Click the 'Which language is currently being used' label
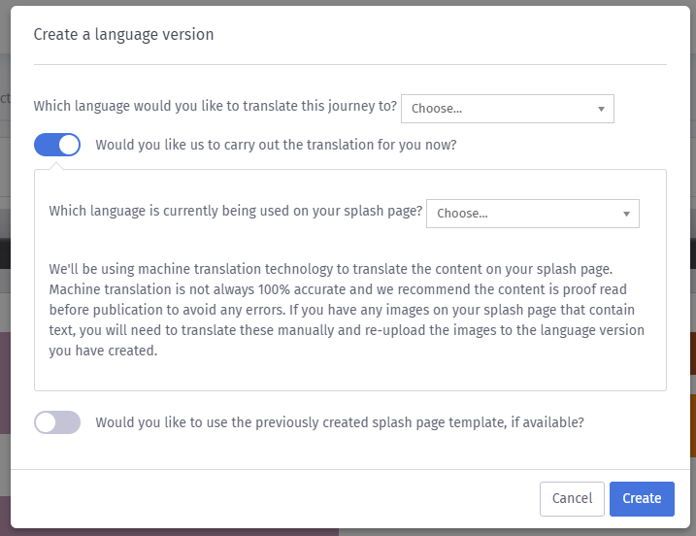Screen dimensions: 696x536 click(235, 211)
